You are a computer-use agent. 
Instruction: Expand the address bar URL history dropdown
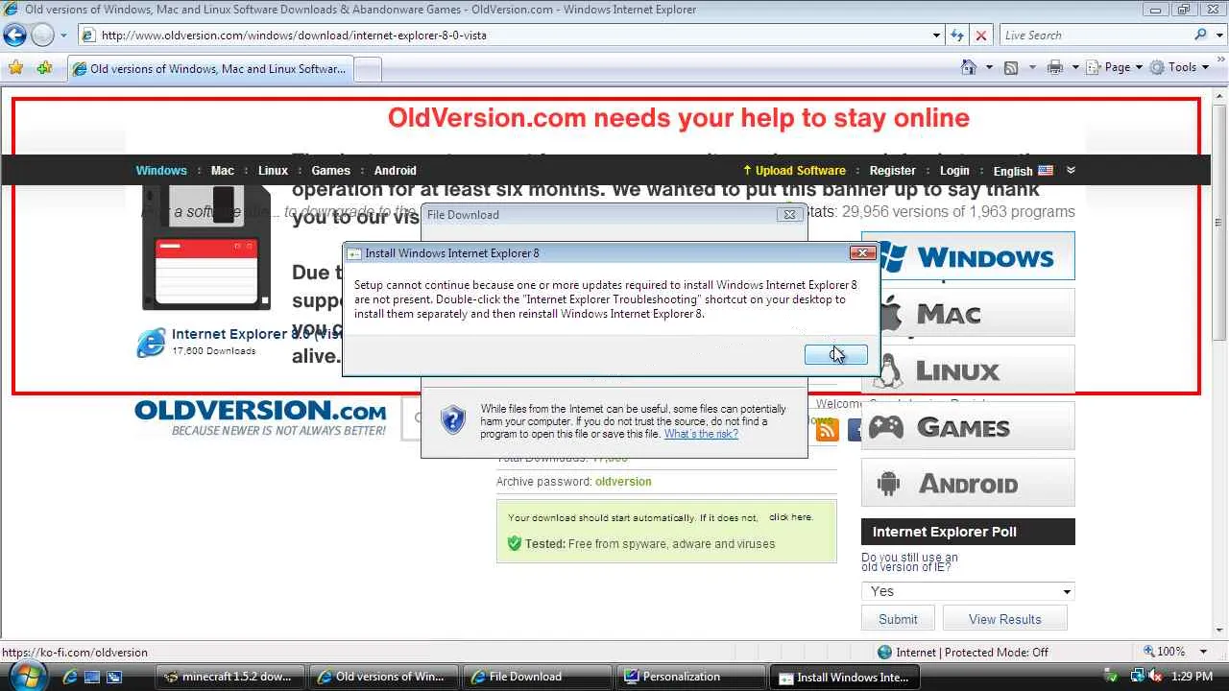[936, 36]
